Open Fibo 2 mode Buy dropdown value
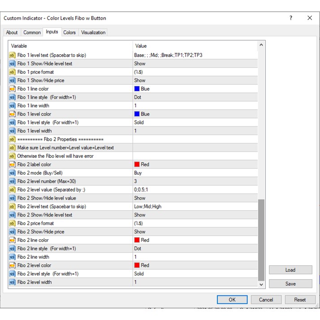The width and height of the screenshot is (320, 320). [x=195, y=173]
